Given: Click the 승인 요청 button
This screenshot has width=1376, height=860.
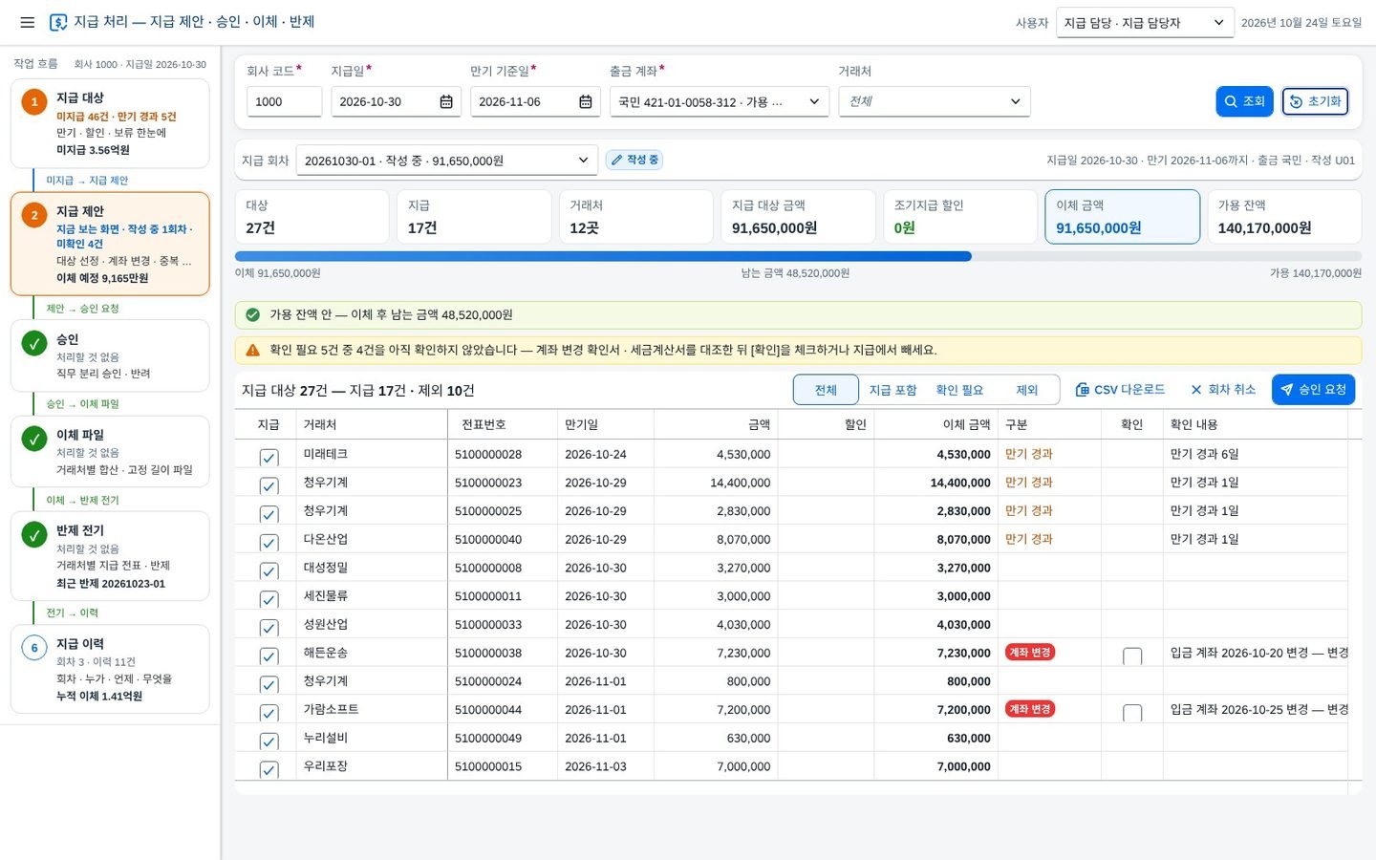Looking at the screenshot, I should (1313, 390).
